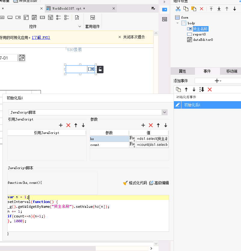
Task: Move component to top arrow icon
Action: point(211,9)
